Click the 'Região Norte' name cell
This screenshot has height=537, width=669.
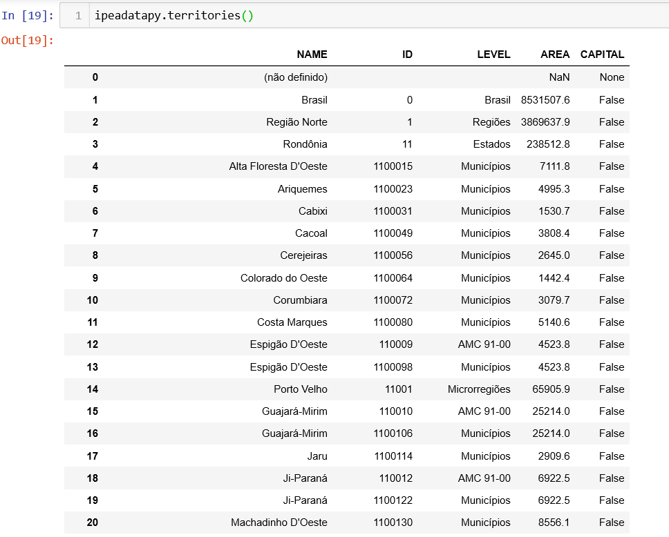pyautogui.click(x=296, y=122)
